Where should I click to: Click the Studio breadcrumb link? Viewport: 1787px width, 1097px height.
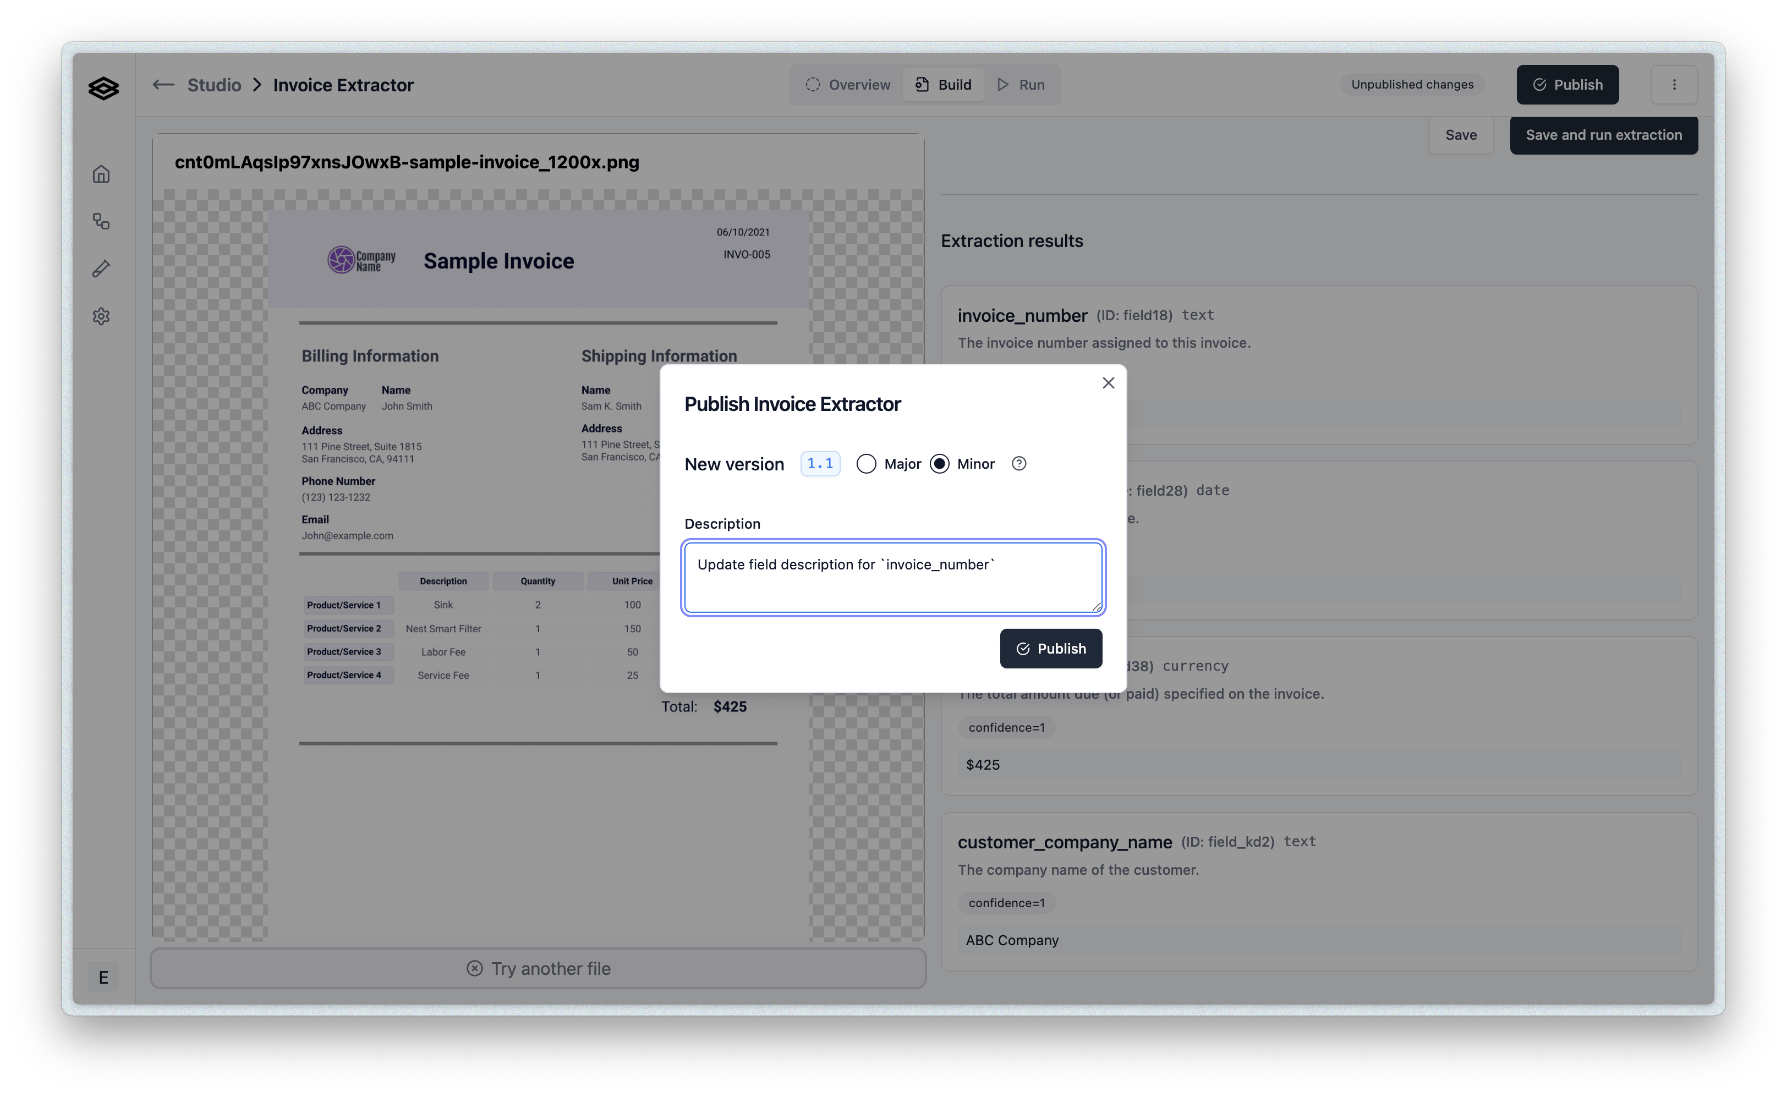point(214,85)
